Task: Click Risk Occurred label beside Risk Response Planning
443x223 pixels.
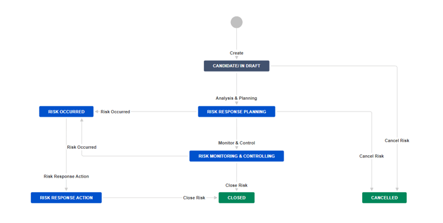Action: pyautogui.click(x=115, y=112)
